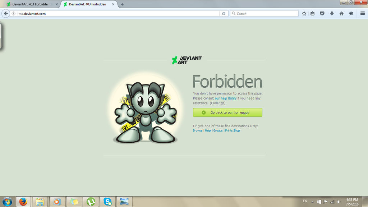Open Windows Media Player from the taskbar
The height and width of the screenshot is (207, 368).
(x=57, y=201)
